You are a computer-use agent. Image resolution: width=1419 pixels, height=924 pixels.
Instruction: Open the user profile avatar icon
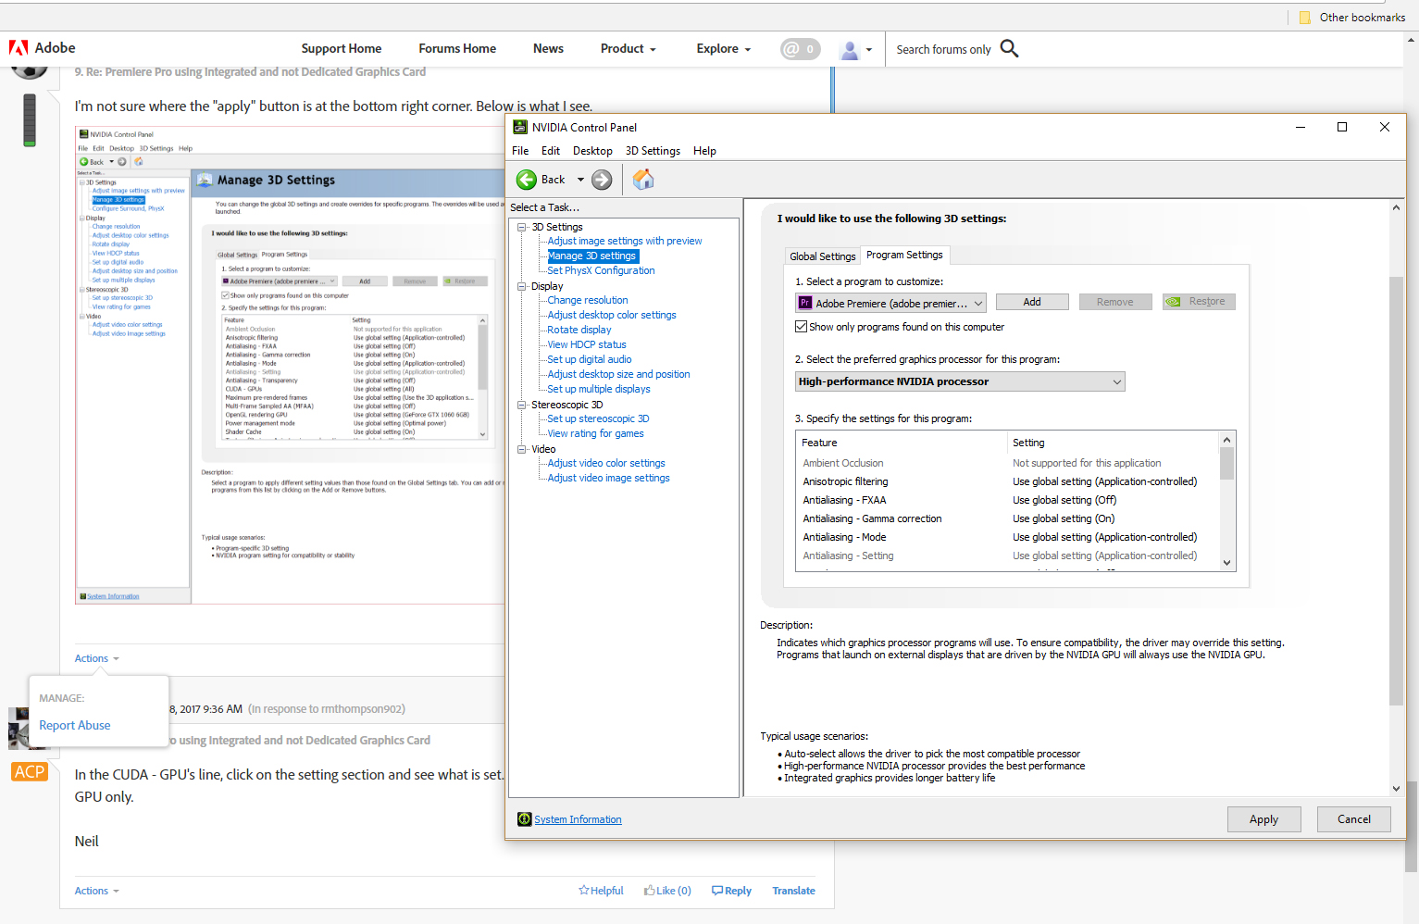click(x=849, y=50)
